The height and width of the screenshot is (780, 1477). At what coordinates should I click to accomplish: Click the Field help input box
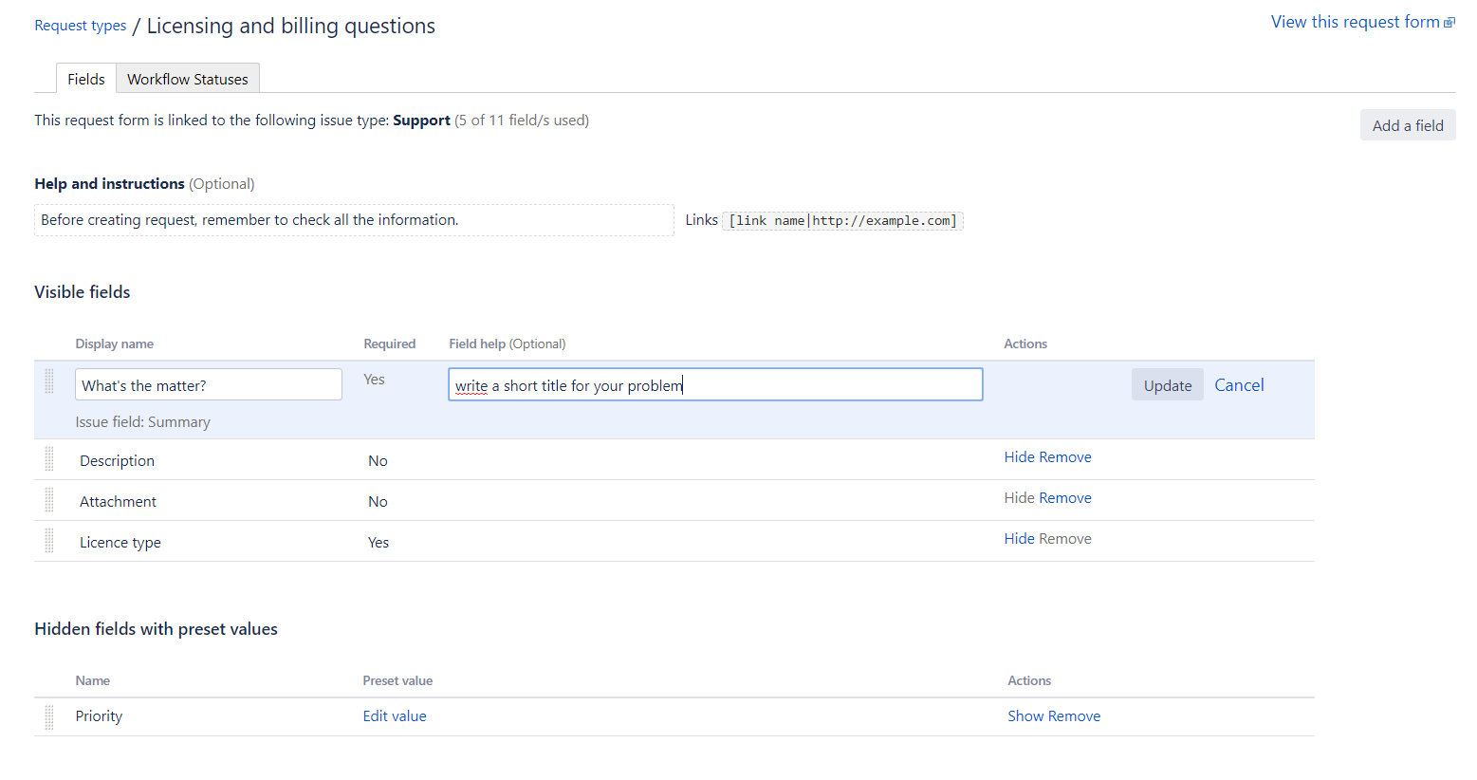pos(715,384)
